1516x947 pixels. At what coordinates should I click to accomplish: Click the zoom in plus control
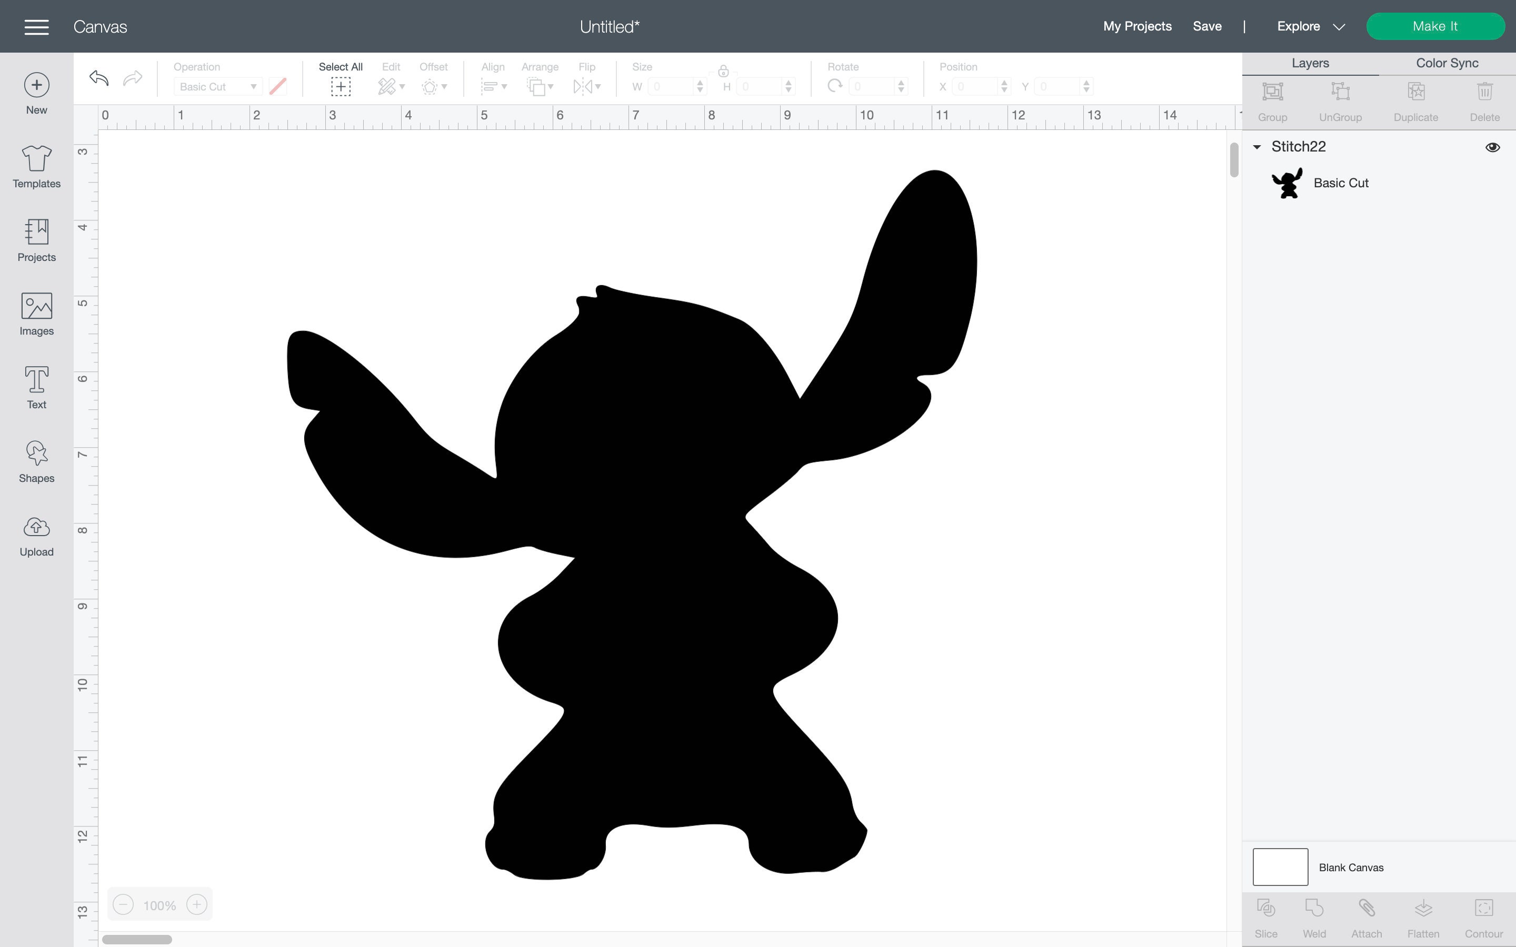point(197,904)
